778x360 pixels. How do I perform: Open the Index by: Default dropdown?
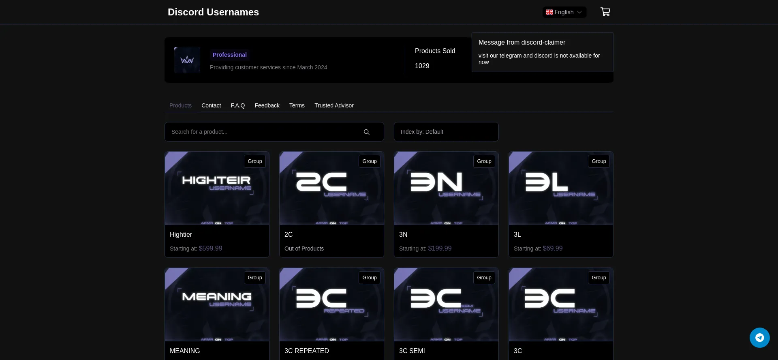click(446, 132)
